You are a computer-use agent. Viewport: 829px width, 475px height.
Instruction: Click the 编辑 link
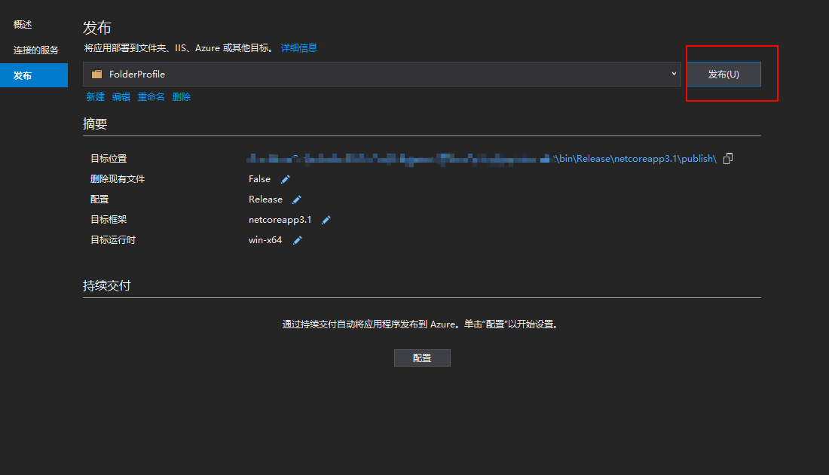tap(121, 96)
